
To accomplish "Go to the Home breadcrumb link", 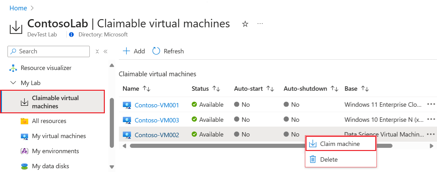I will point(18,8).
